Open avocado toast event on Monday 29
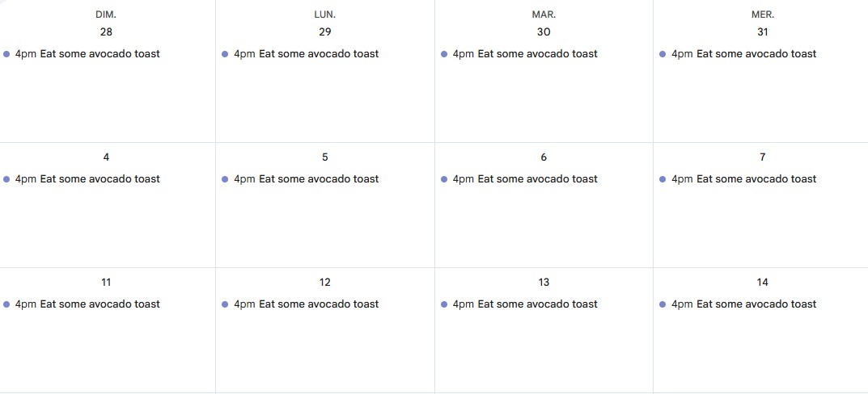This screenshot has width=868, height=394. point(306,54)
